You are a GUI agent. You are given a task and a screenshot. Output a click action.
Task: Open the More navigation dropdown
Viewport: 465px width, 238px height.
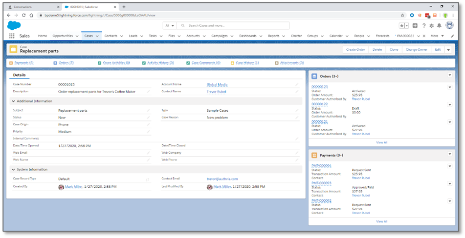tap(438, 36)
